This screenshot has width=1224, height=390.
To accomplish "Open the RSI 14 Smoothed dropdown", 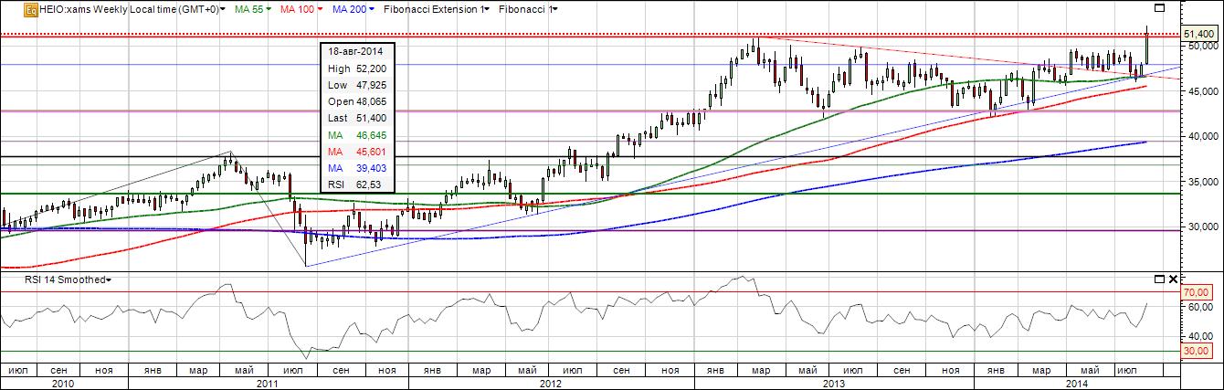I will pos(69,279).
